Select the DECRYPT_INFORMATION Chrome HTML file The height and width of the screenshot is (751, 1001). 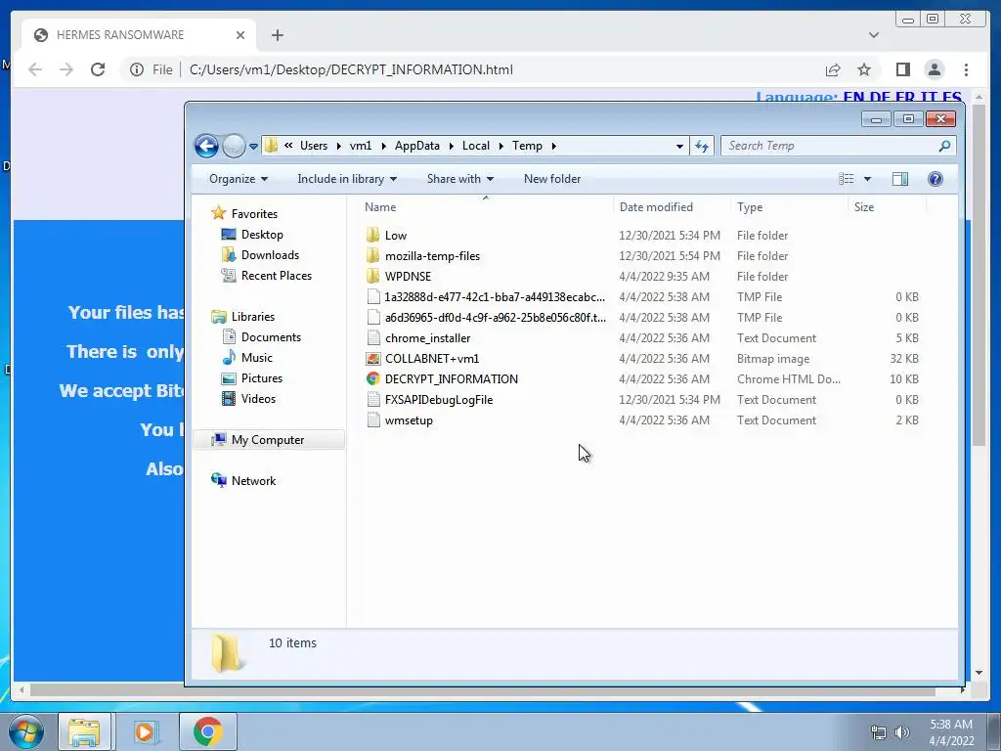(x=643, y=378)
